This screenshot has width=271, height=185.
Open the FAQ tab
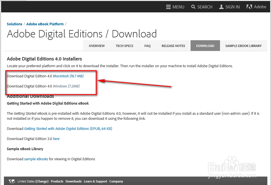click(x=147, y=46)
